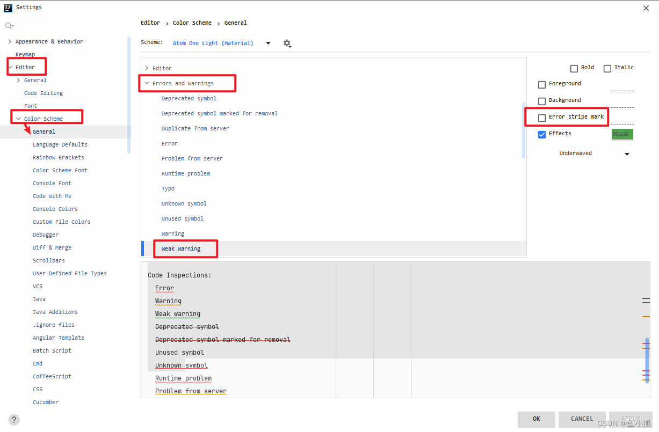This screenshot has height=432, width=659.
Task: Open the Font settings page
Action: pyautogui.click(x=31, y=106)
